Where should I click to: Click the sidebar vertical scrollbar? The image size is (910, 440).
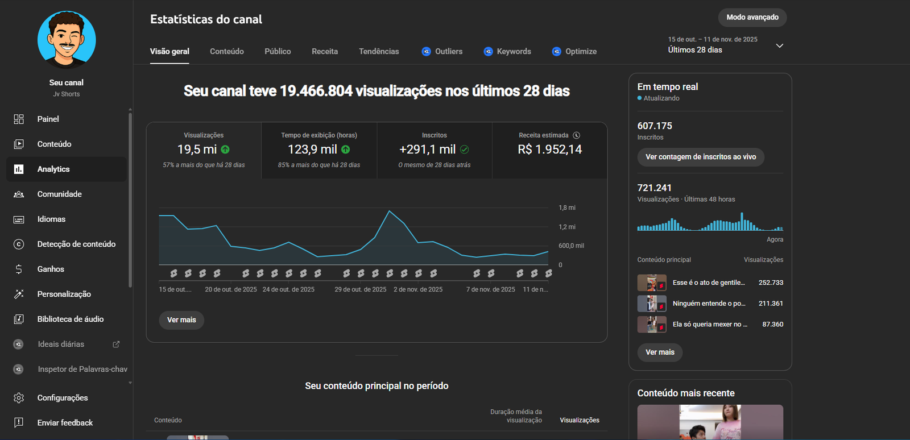[130, 199]
